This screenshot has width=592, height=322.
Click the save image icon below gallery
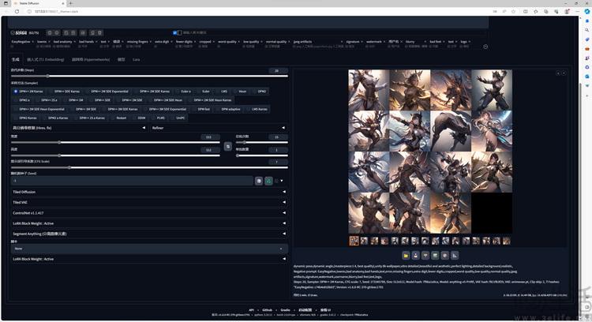pyautogui.click(x=415, y=256)
